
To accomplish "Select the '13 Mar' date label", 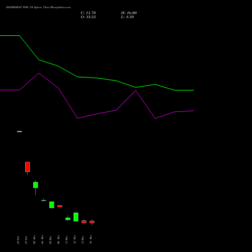I will click(83, 239).
